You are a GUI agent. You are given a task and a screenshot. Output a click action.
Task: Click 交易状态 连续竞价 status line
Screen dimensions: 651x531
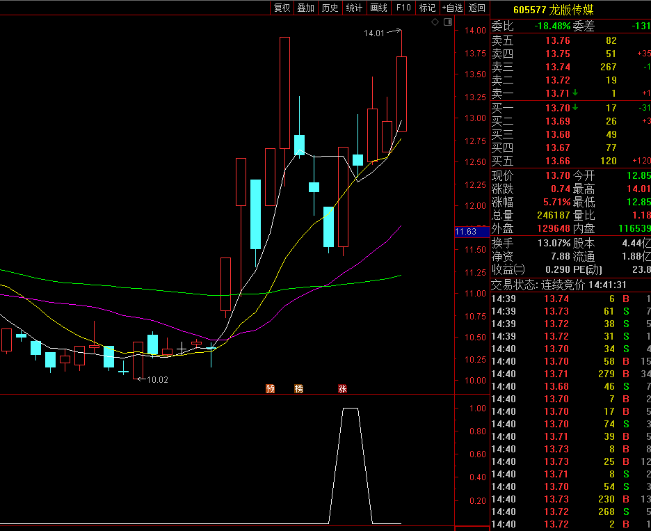(x=558, y=285)
